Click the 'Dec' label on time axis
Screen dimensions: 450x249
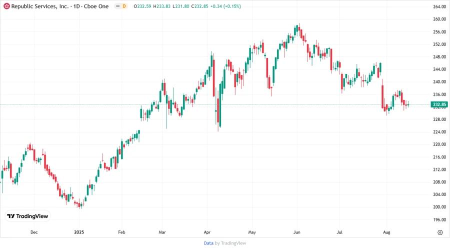tap(34, 232)
